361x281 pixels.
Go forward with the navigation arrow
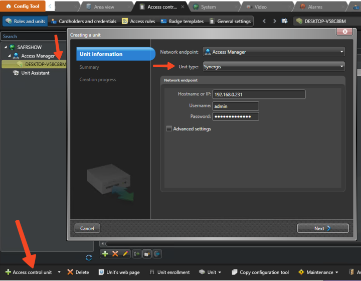274,21
